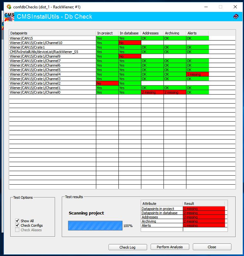Viewport: 244px width, 256px height.
Task: Click the scanning project progress bar
Action: (95, 226)
